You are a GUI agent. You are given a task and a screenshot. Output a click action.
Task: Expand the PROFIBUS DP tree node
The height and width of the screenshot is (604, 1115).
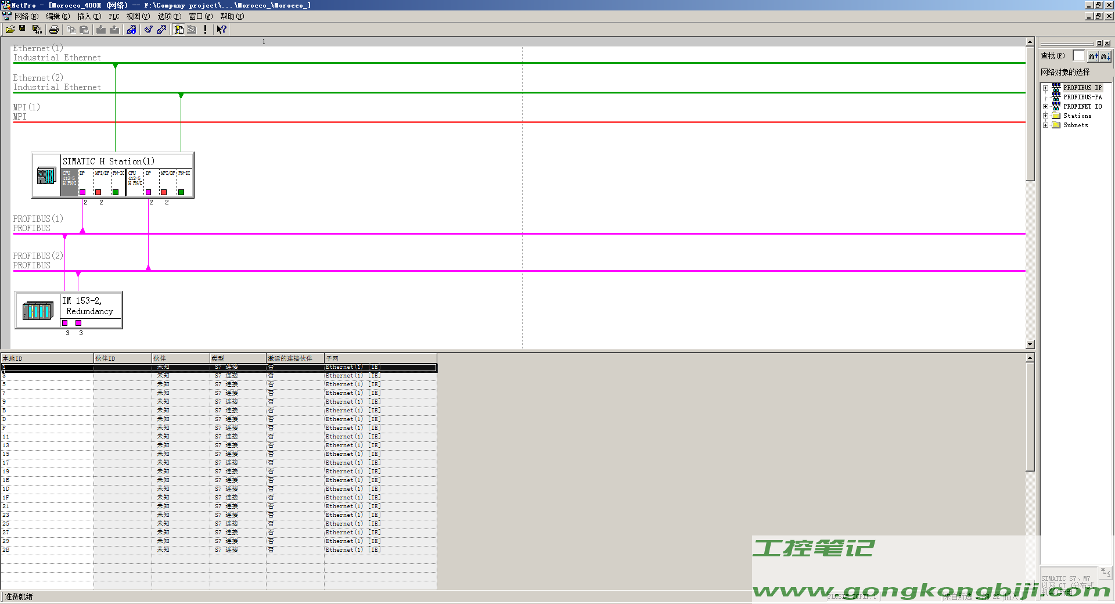[1045, 88]
